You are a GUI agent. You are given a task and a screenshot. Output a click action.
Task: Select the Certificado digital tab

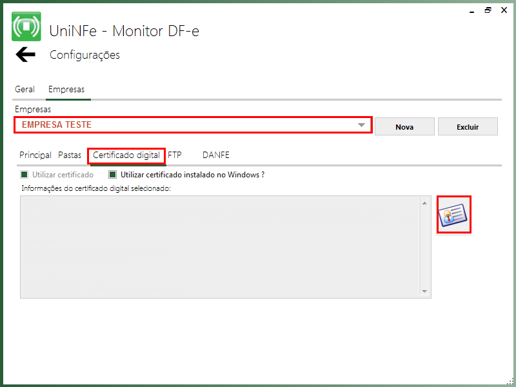(126, 155)
